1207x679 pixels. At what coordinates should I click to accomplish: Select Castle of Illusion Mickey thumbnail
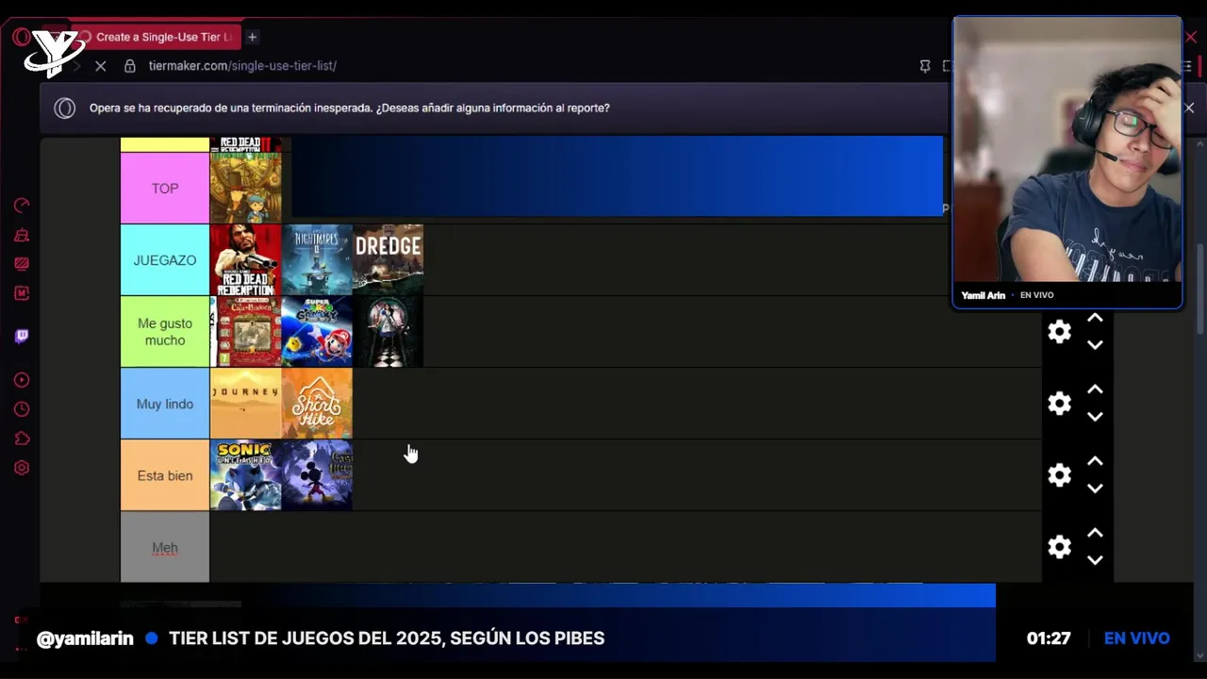(x=317, y=475)
